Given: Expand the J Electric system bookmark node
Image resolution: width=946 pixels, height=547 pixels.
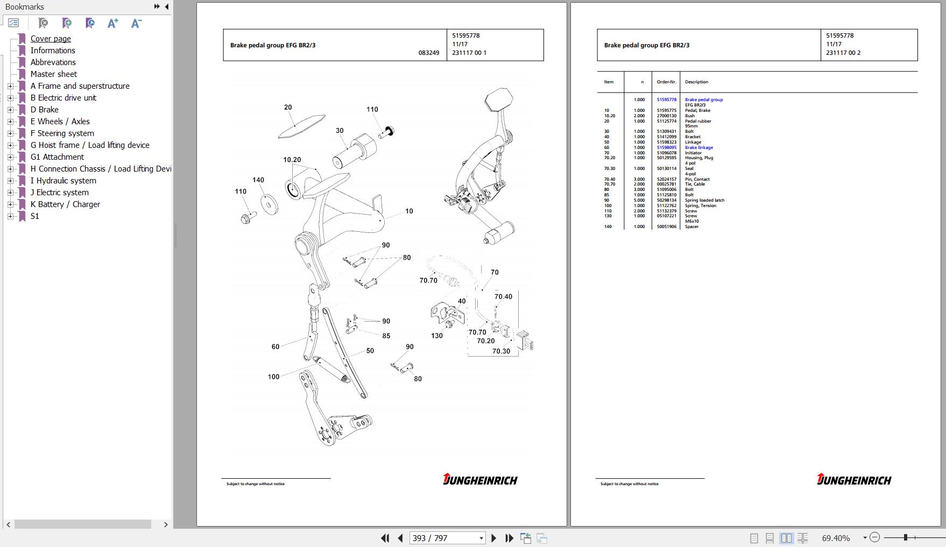Looking at the screenshot, I should coord(10,193).
